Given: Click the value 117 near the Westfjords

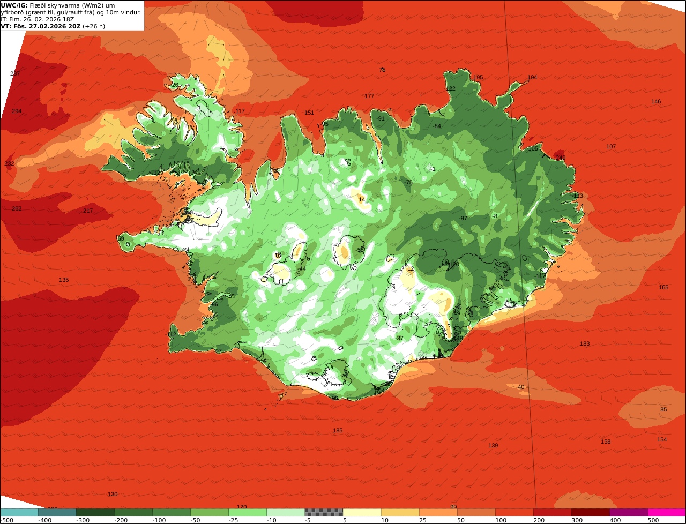Looking at the screenshot, I should (240, 111).
